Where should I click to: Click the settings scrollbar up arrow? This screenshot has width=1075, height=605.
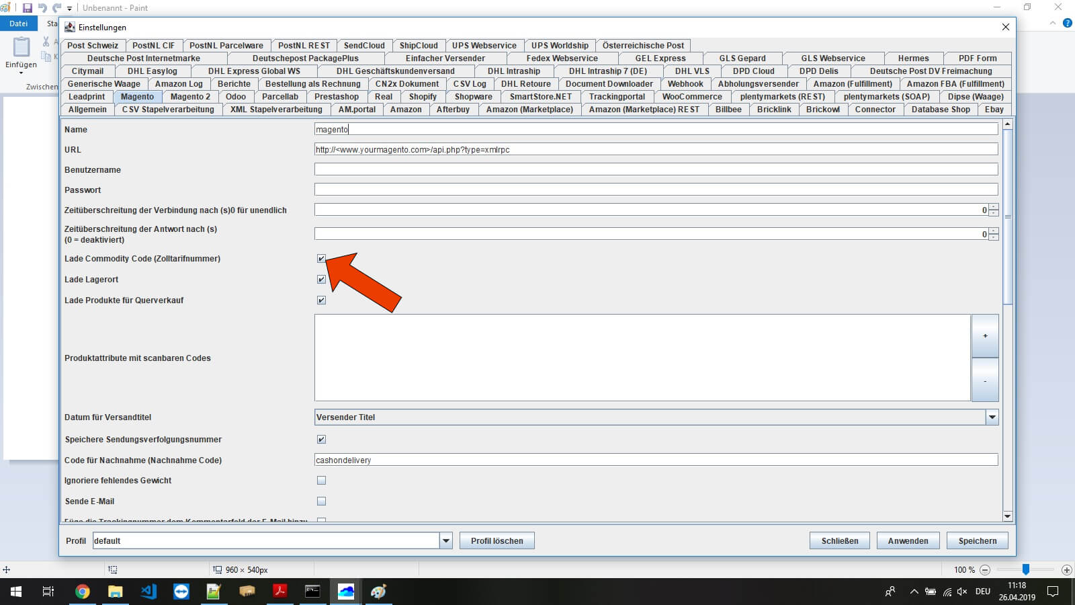coord(1007,124)
